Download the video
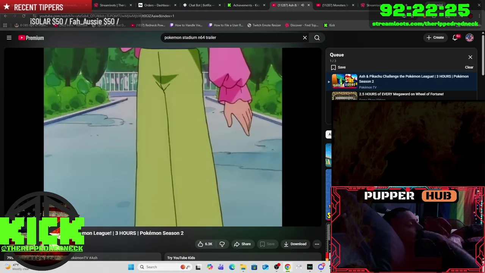Screen dimensions: 485x273 (x=295, y=244)
